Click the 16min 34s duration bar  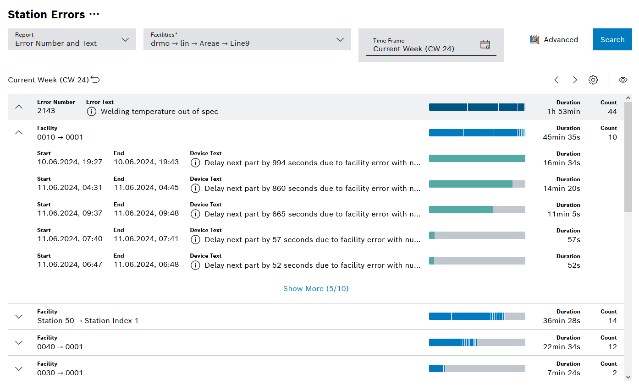(x=477, y=158)
